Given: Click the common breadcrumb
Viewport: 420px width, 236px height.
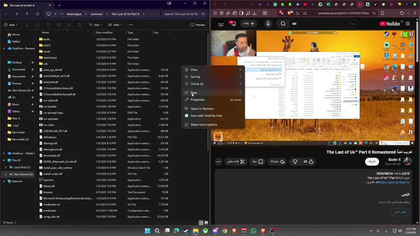Looking at the screenshot, I should pyautogui.click(x=96, y=14).
